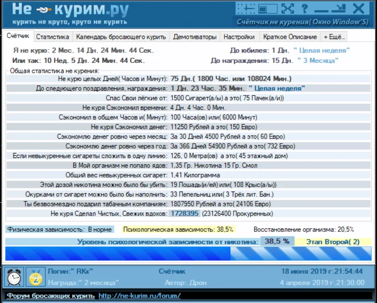Image resolution: width=377 pixels, height=303 pixels.
Task: Click the fullscreen expand arrows icon
Action: pos(287,8)
